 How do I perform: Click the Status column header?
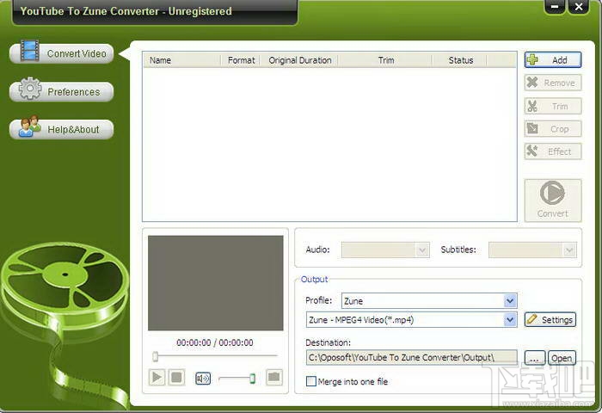click(x=460, y=60)
